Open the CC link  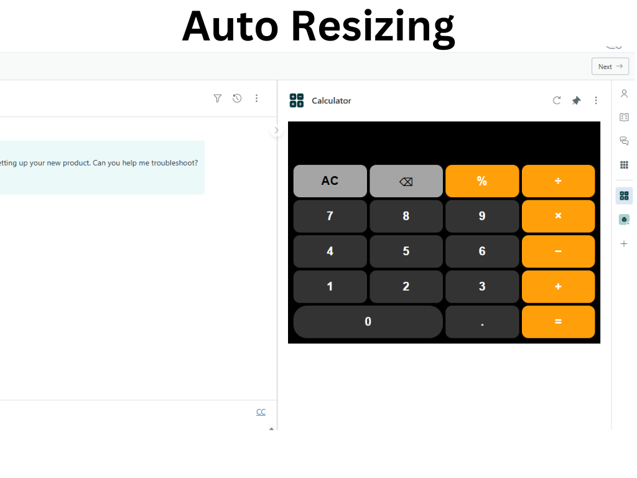point(261,411)
